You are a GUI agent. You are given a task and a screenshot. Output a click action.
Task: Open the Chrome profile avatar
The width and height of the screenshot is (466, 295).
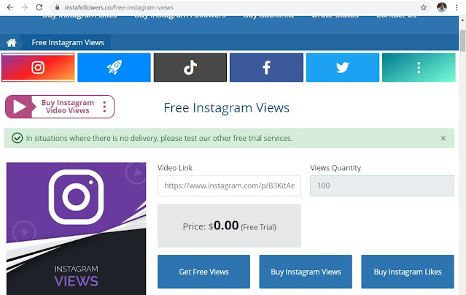pyautogui.click(x=442, y=7)
